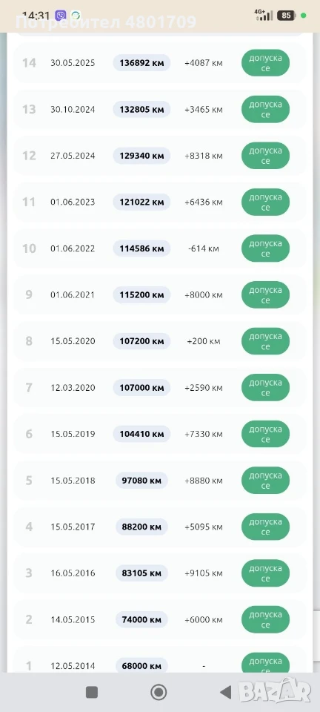
Task: Tap the 'допуска се' badge for 14.05.2015
Action: click(266, 620)
